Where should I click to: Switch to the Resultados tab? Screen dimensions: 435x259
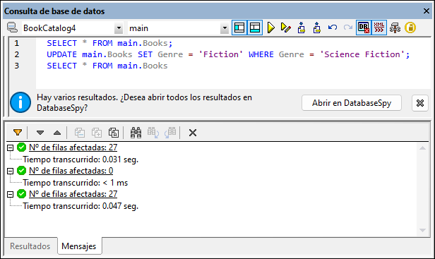(30, 246)
